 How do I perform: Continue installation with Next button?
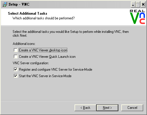107,108
